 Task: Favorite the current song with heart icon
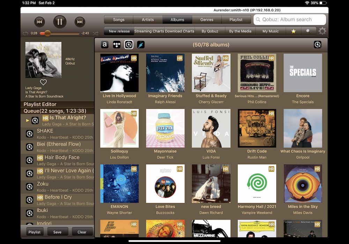(43, 82)
